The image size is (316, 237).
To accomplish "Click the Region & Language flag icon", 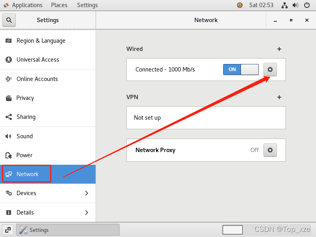I will tap(8, 41).
